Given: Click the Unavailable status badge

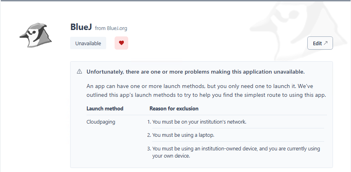Looking at the screenshot, I should [88, 43].
